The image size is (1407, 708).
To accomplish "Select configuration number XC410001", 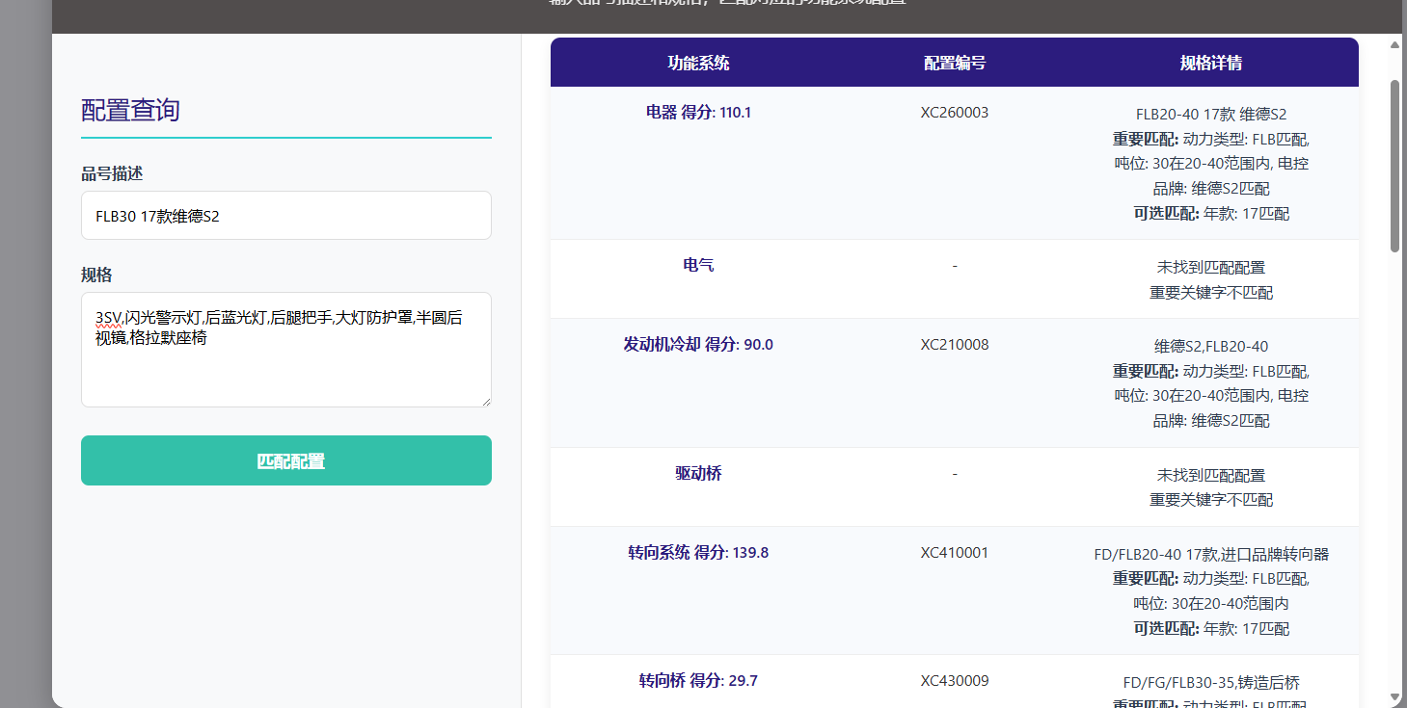I will click(x=954, y=553).
